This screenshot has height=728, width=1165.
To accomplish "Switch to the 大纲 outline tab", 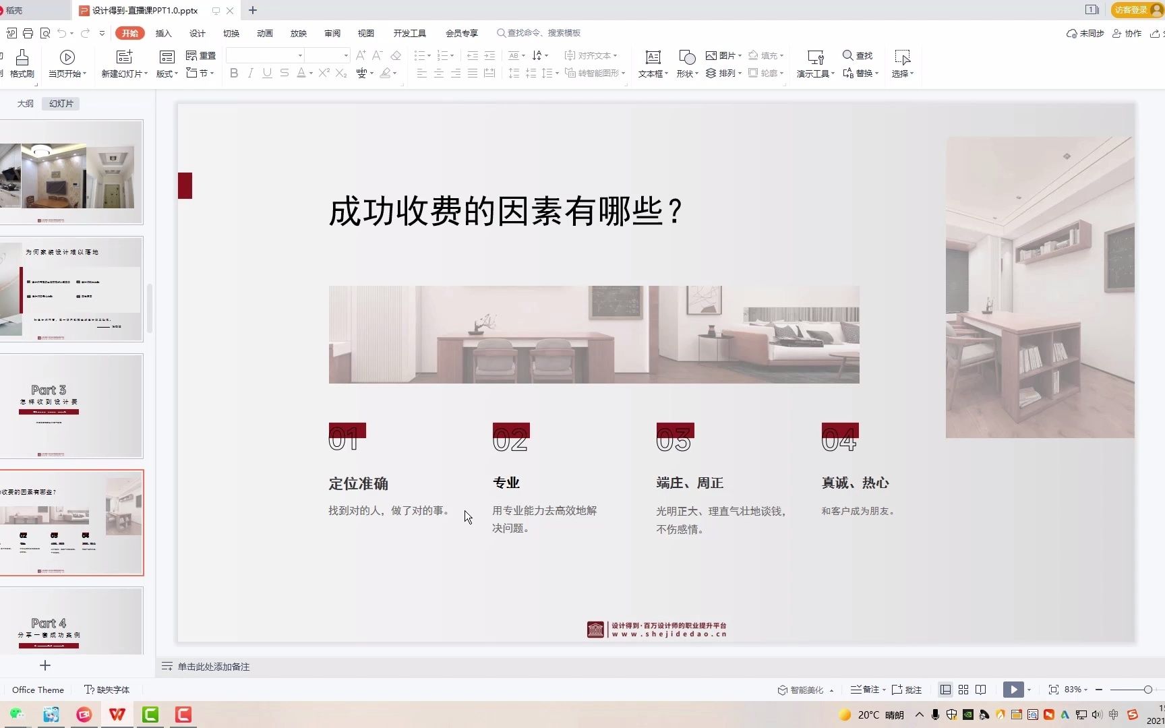I will 25,103.
